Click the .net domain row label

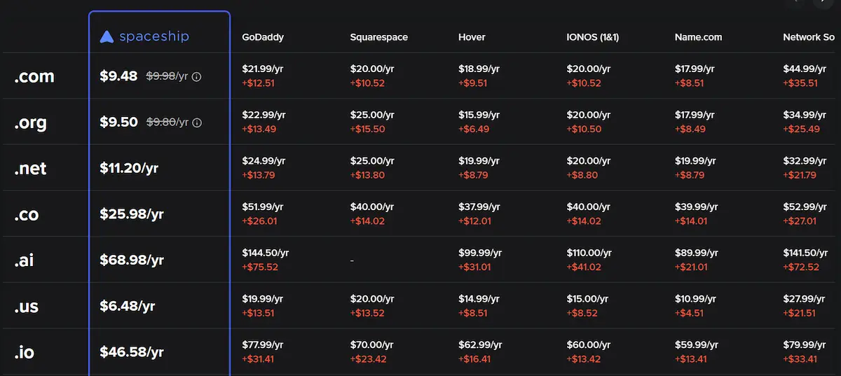pos(30,168)
